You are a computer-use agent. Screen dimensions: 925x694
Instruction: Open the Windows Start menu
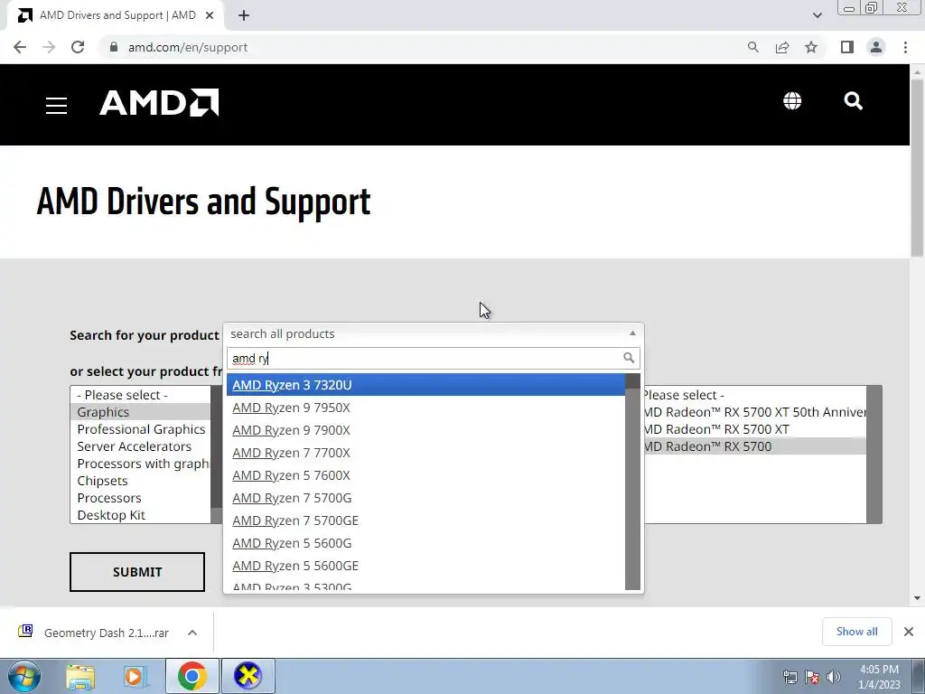[x=24, y=676]
